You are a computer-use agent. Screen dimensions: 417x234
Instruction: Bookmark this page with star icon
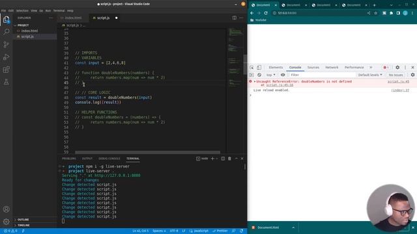[375, 13]
